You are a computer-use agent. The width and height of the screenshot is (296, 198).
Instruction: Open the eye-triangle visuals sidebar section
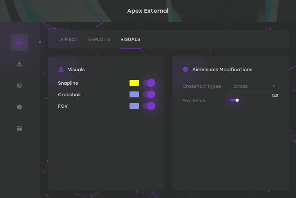click(x=19, y=64)
